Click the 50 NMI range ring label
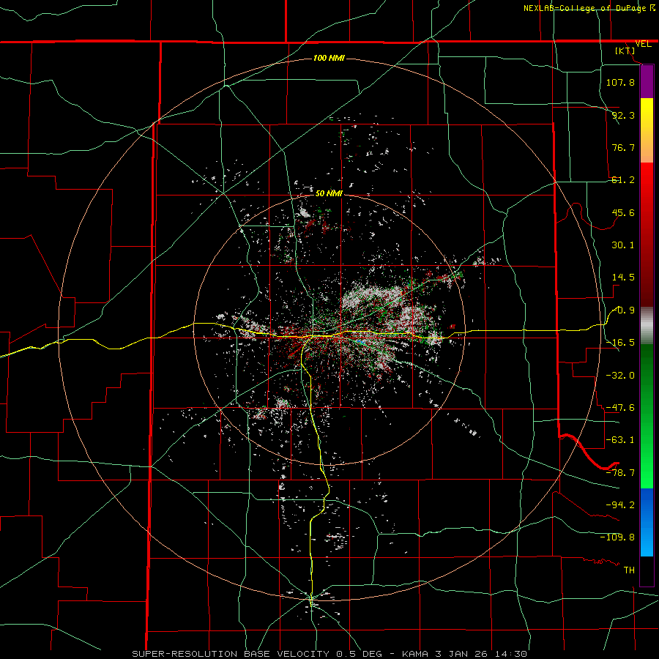 [x=329, y=193]
